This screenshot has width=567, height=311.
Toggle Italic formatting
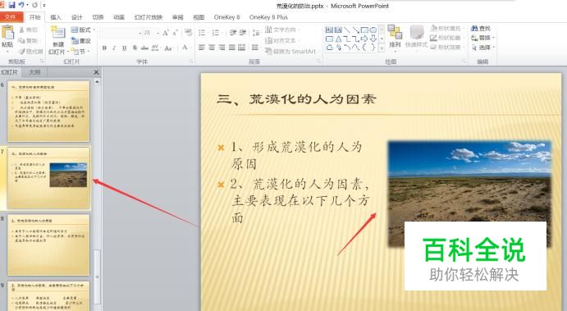click(114, 48)
